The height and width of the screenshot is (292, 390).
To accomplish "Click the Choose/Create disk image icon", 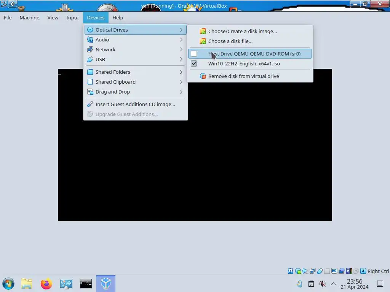I will click(x=203, y=31).
